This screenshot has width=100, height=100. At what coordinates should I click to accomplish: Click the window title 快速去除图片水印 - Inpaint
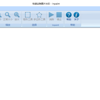click(46, 4)
